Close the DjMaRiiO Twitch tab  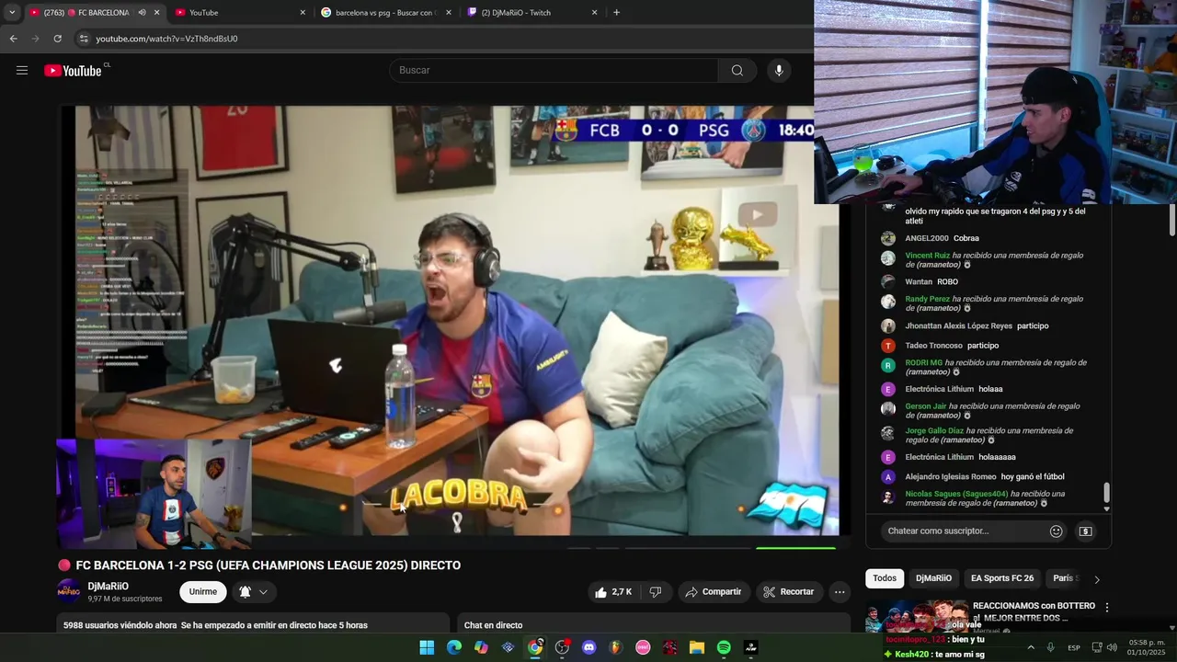595,13
